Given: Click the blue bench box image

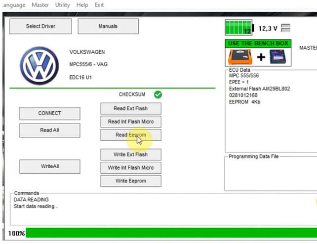Looking at the screenshot, I should 278,57.
